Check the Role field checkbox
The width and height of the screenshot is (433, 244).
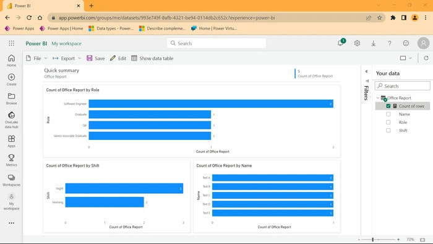pos(388,122)
